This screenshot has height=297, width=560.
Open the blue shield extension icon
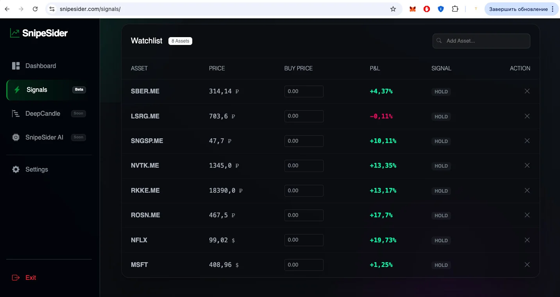pyautogui.click(x=441, y=9)
